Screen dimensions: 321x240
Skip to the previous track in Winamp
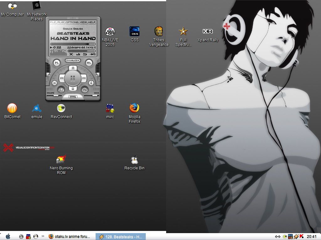[62, 78]
